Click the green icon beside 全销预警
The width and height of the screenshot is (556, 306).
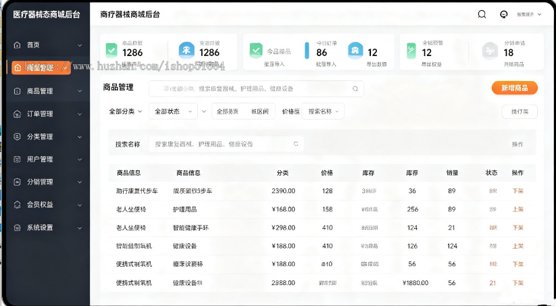[411, 51]
